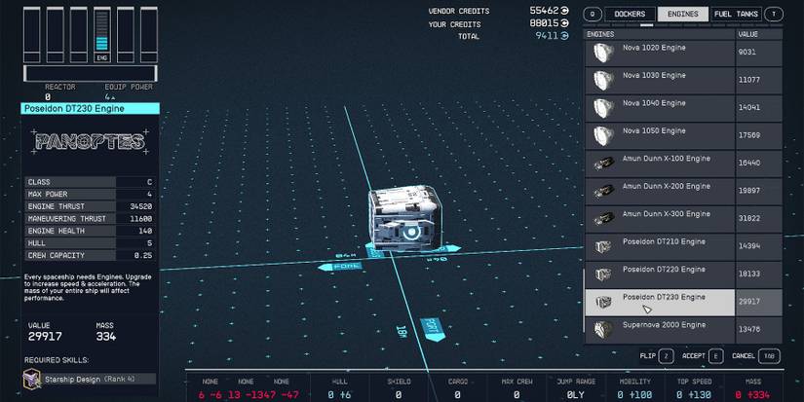Image resolution: width=804 pixels, height=402 pixels.
Task: Click the Starship Design skill icon
Action: [34, 379]
